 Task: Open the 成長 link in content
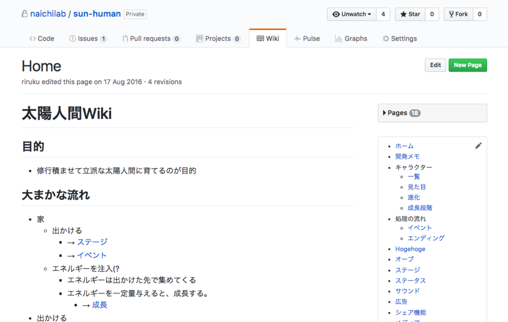[x=99, y=305]
